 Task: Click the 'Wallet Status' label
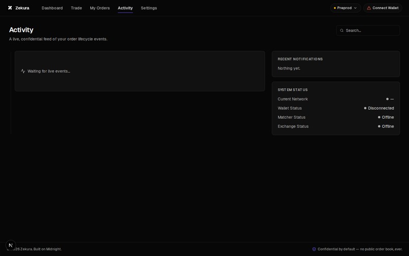[290, 108]
